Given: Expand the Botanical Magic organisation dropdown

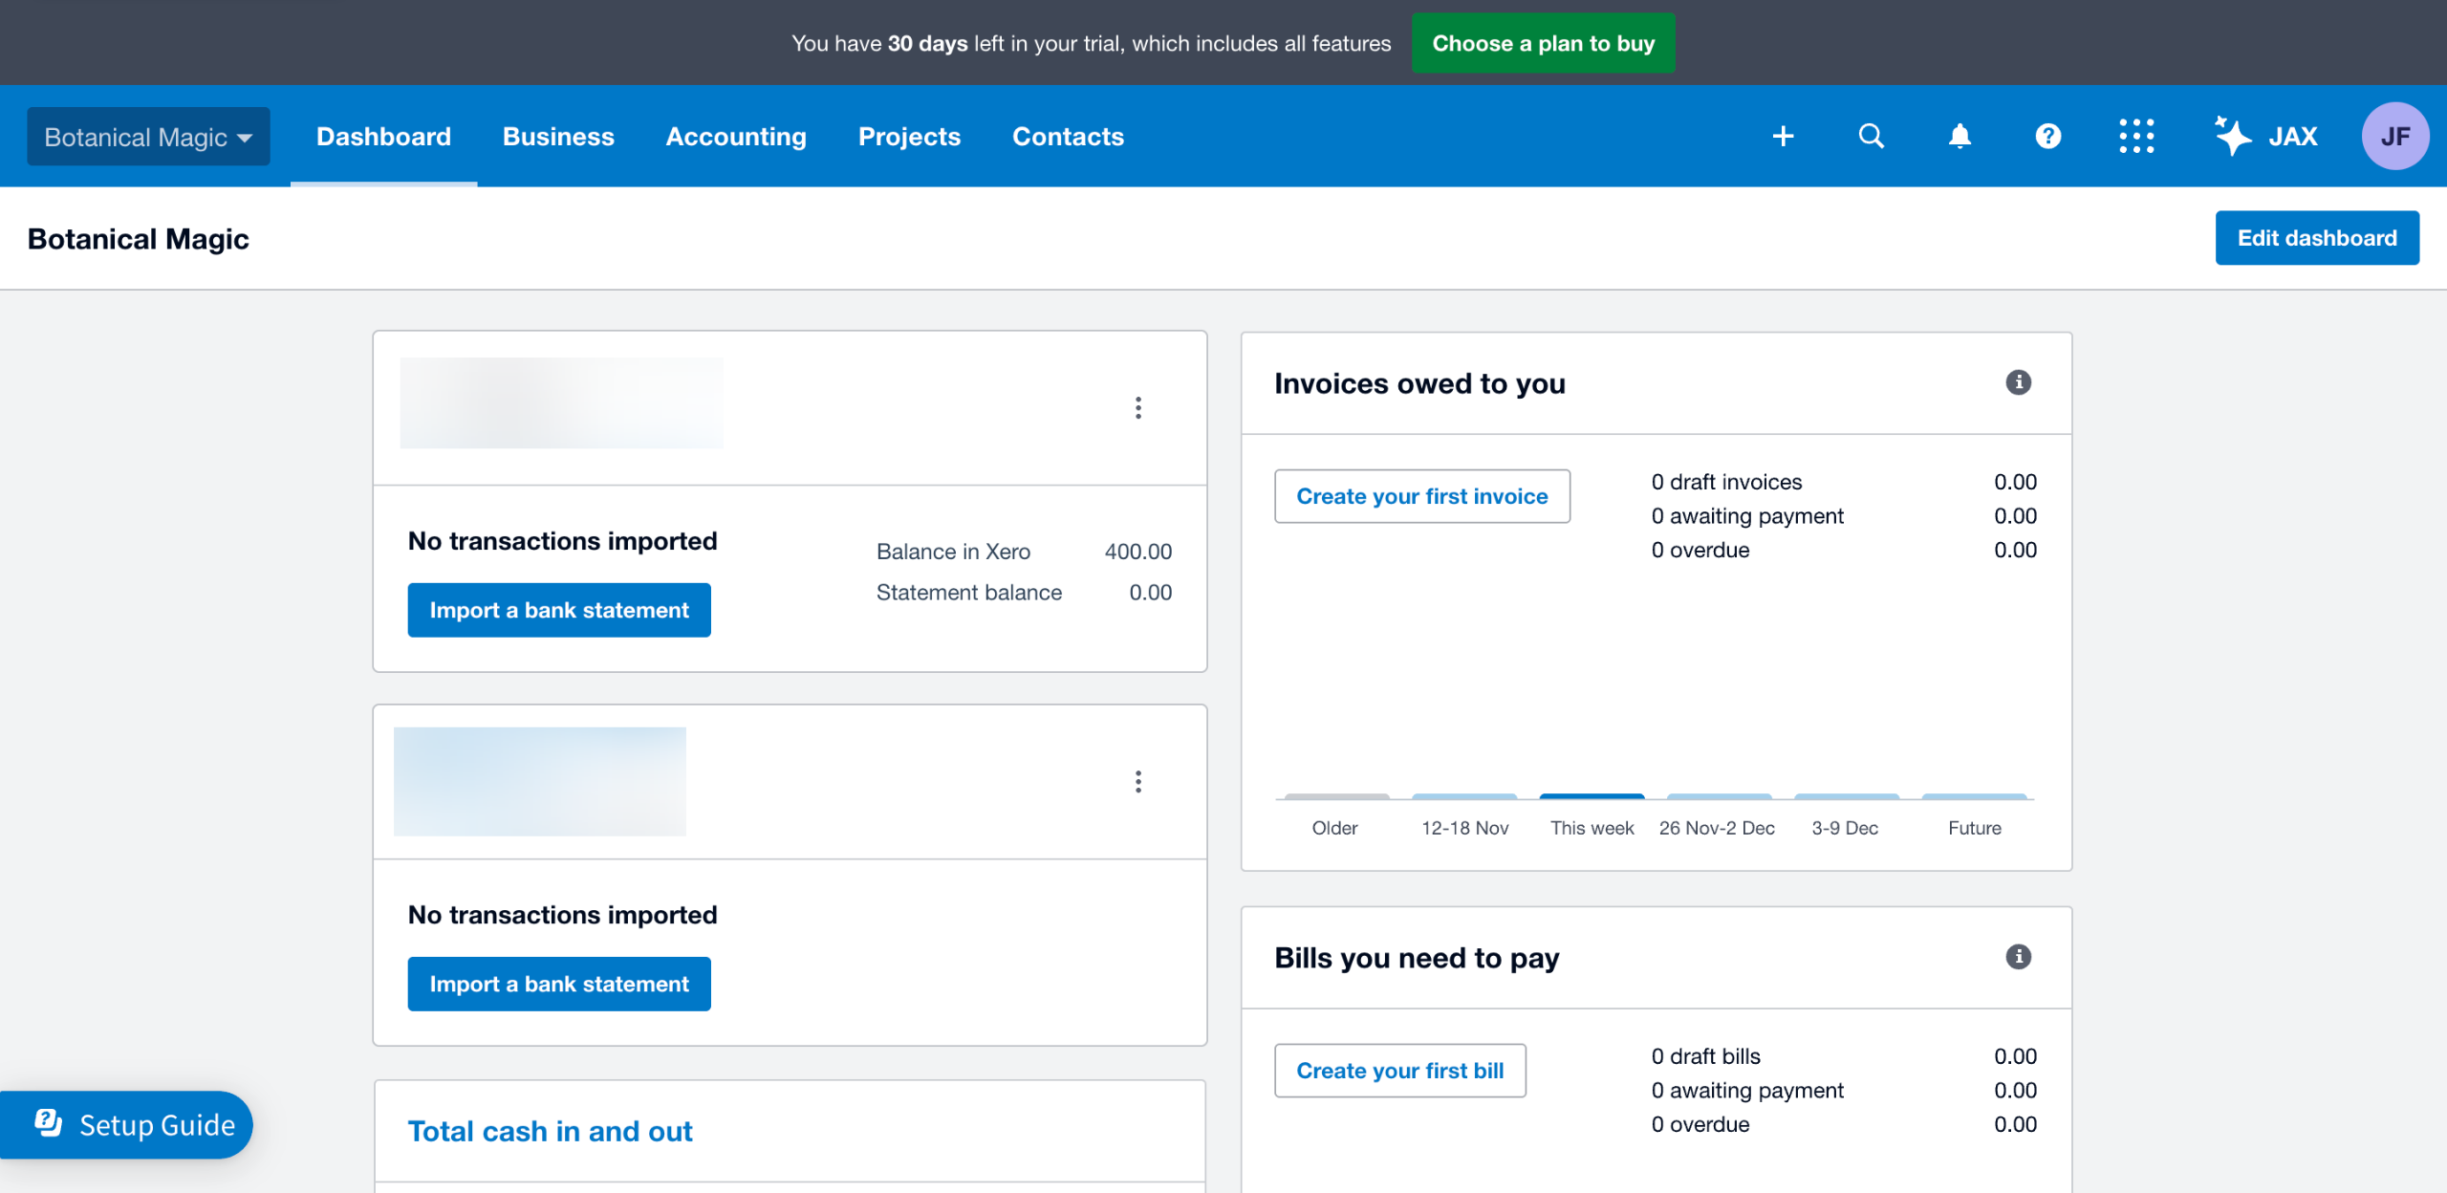Looking at the screenshot, I should [x=148, y=137].
